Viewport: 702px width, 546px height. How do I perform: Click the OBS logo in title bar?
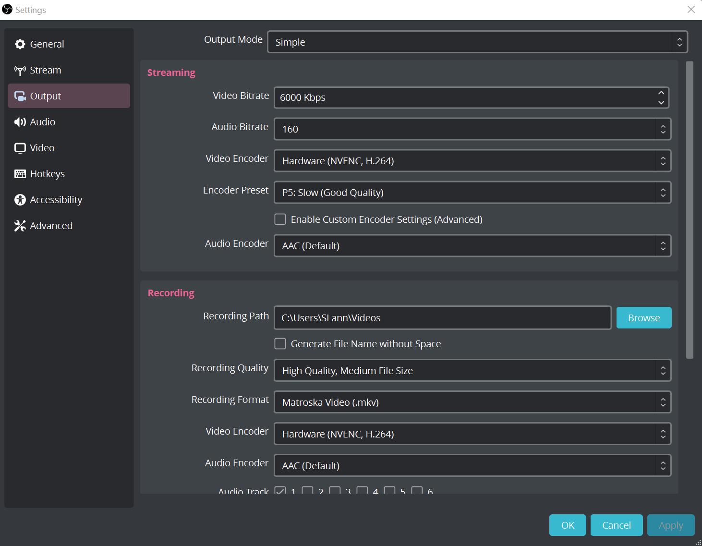pyautogui.click(x=7, y=9)
